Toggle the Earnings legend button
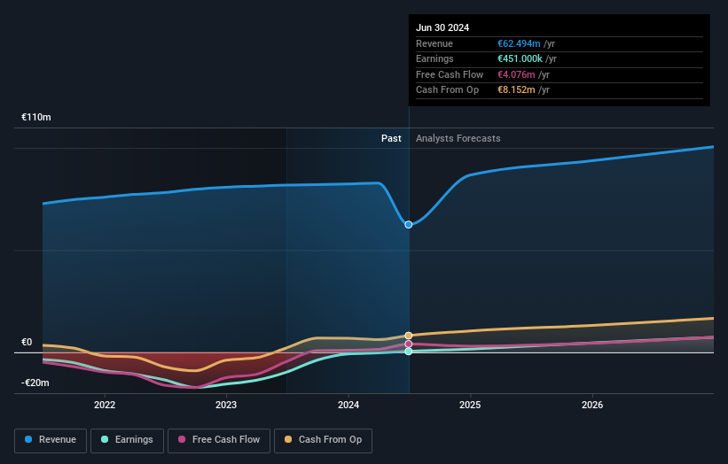The width and height of the screenshot is (728, 464). pos(127,440)
